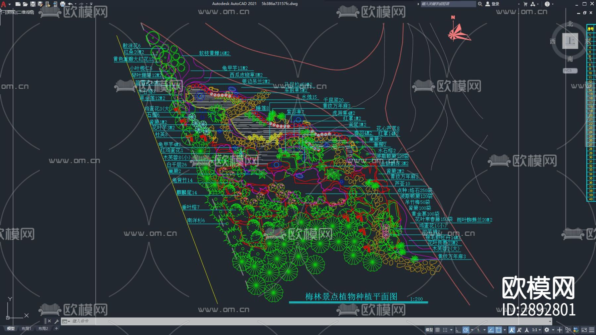Switch to the 布局2 layout tab
This screenshot has width=596, height=335.
click(x=43, y=329)
